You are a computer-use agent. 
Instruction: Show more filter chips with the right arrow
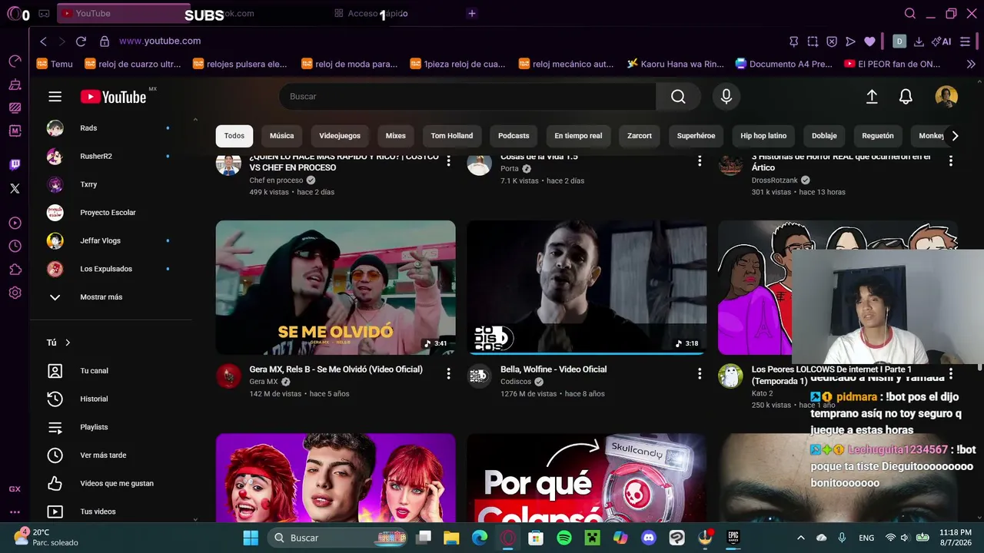(x=955, y=136)
